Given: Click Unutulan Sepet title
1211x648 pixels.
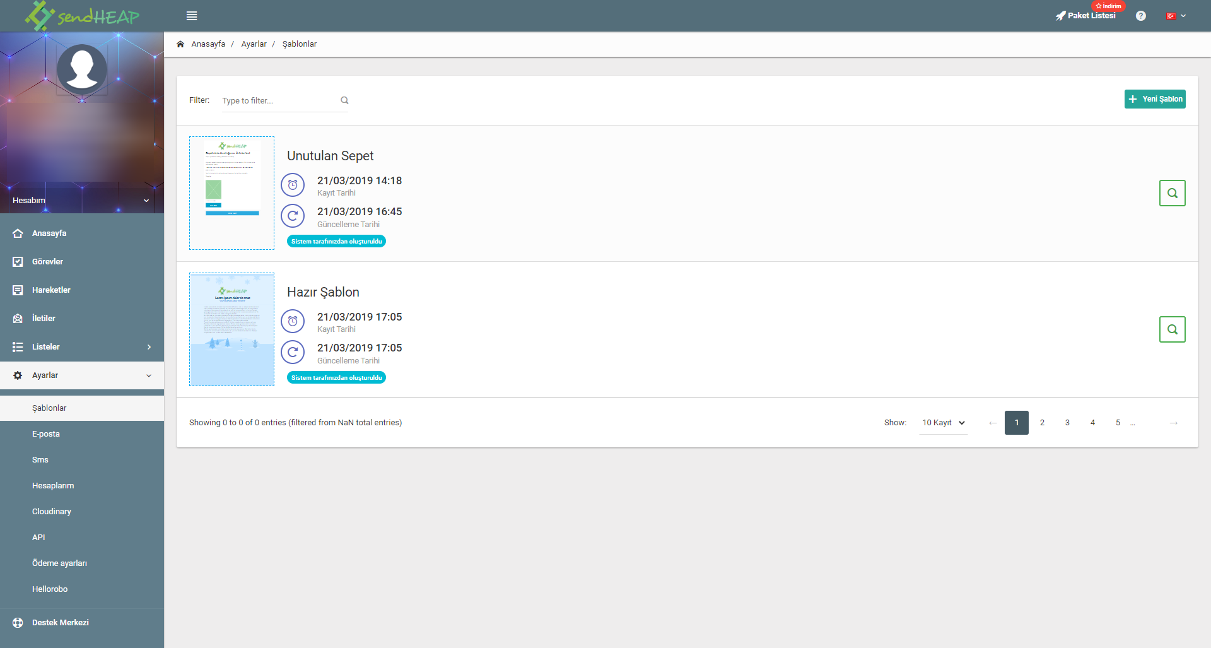Looking at the screenshot, I should click(x=330, y=156).
